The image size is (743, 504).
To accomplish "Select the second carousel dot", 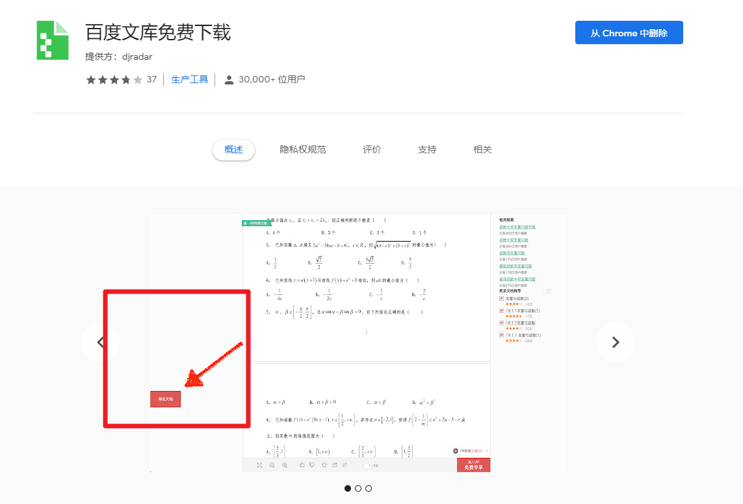I will [358, 488].
